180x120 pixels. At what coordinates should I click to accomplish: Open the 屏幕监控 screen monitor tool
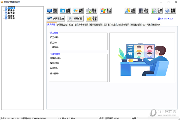52,11
